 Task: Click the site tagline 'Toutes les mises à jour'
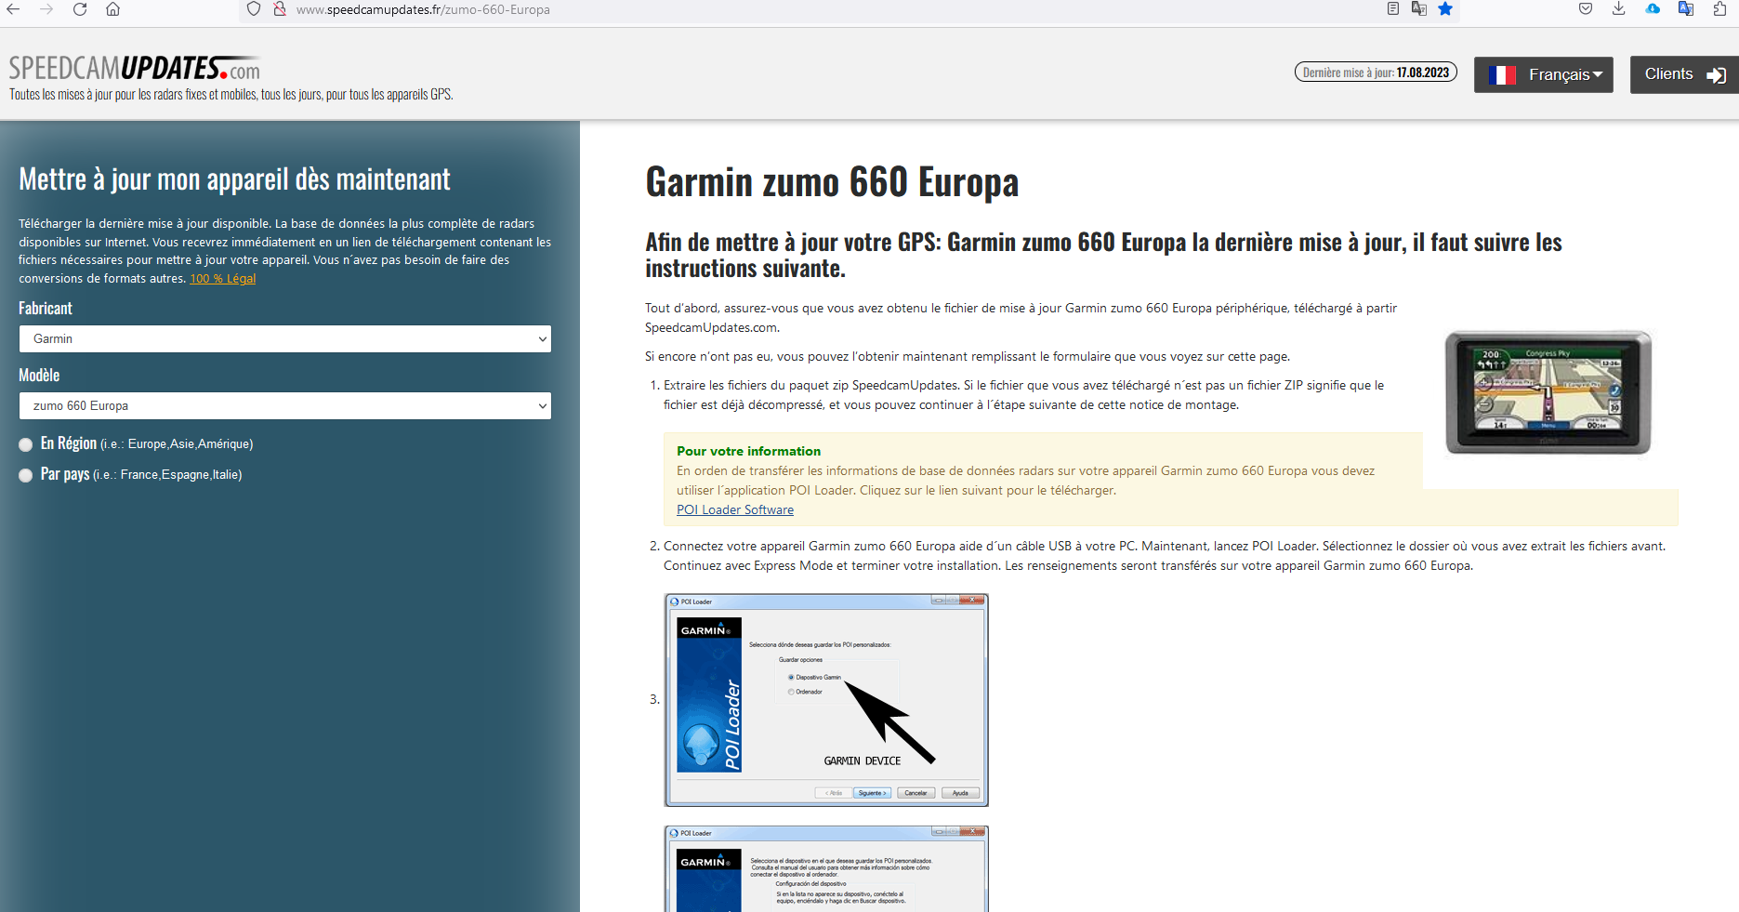[231, 94]
